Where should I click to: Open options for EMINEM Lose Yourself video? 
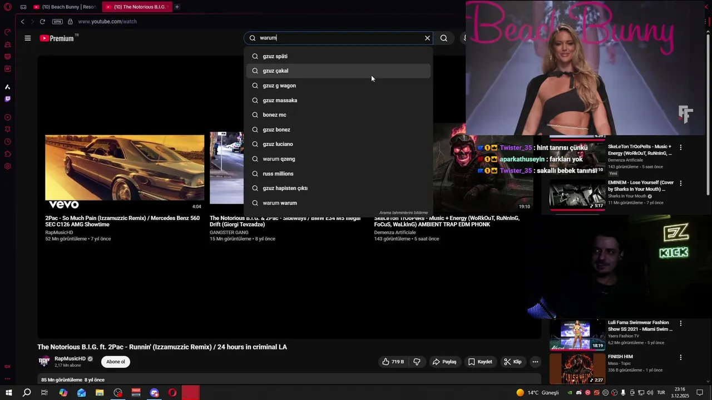click(680, 183)
